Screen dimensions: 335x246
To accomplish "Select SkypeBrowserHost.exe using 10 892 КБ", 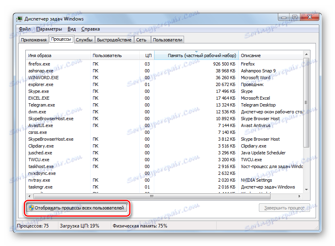I will [x=165, y=119].
